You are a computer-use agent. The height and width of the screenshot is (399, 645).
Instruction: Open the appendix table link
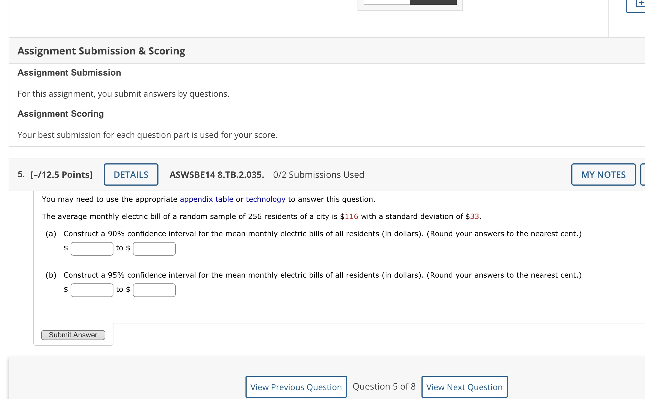[206, 199]
